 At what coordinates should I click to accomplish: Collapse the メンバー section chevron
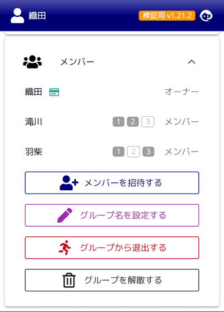point(192,62)
